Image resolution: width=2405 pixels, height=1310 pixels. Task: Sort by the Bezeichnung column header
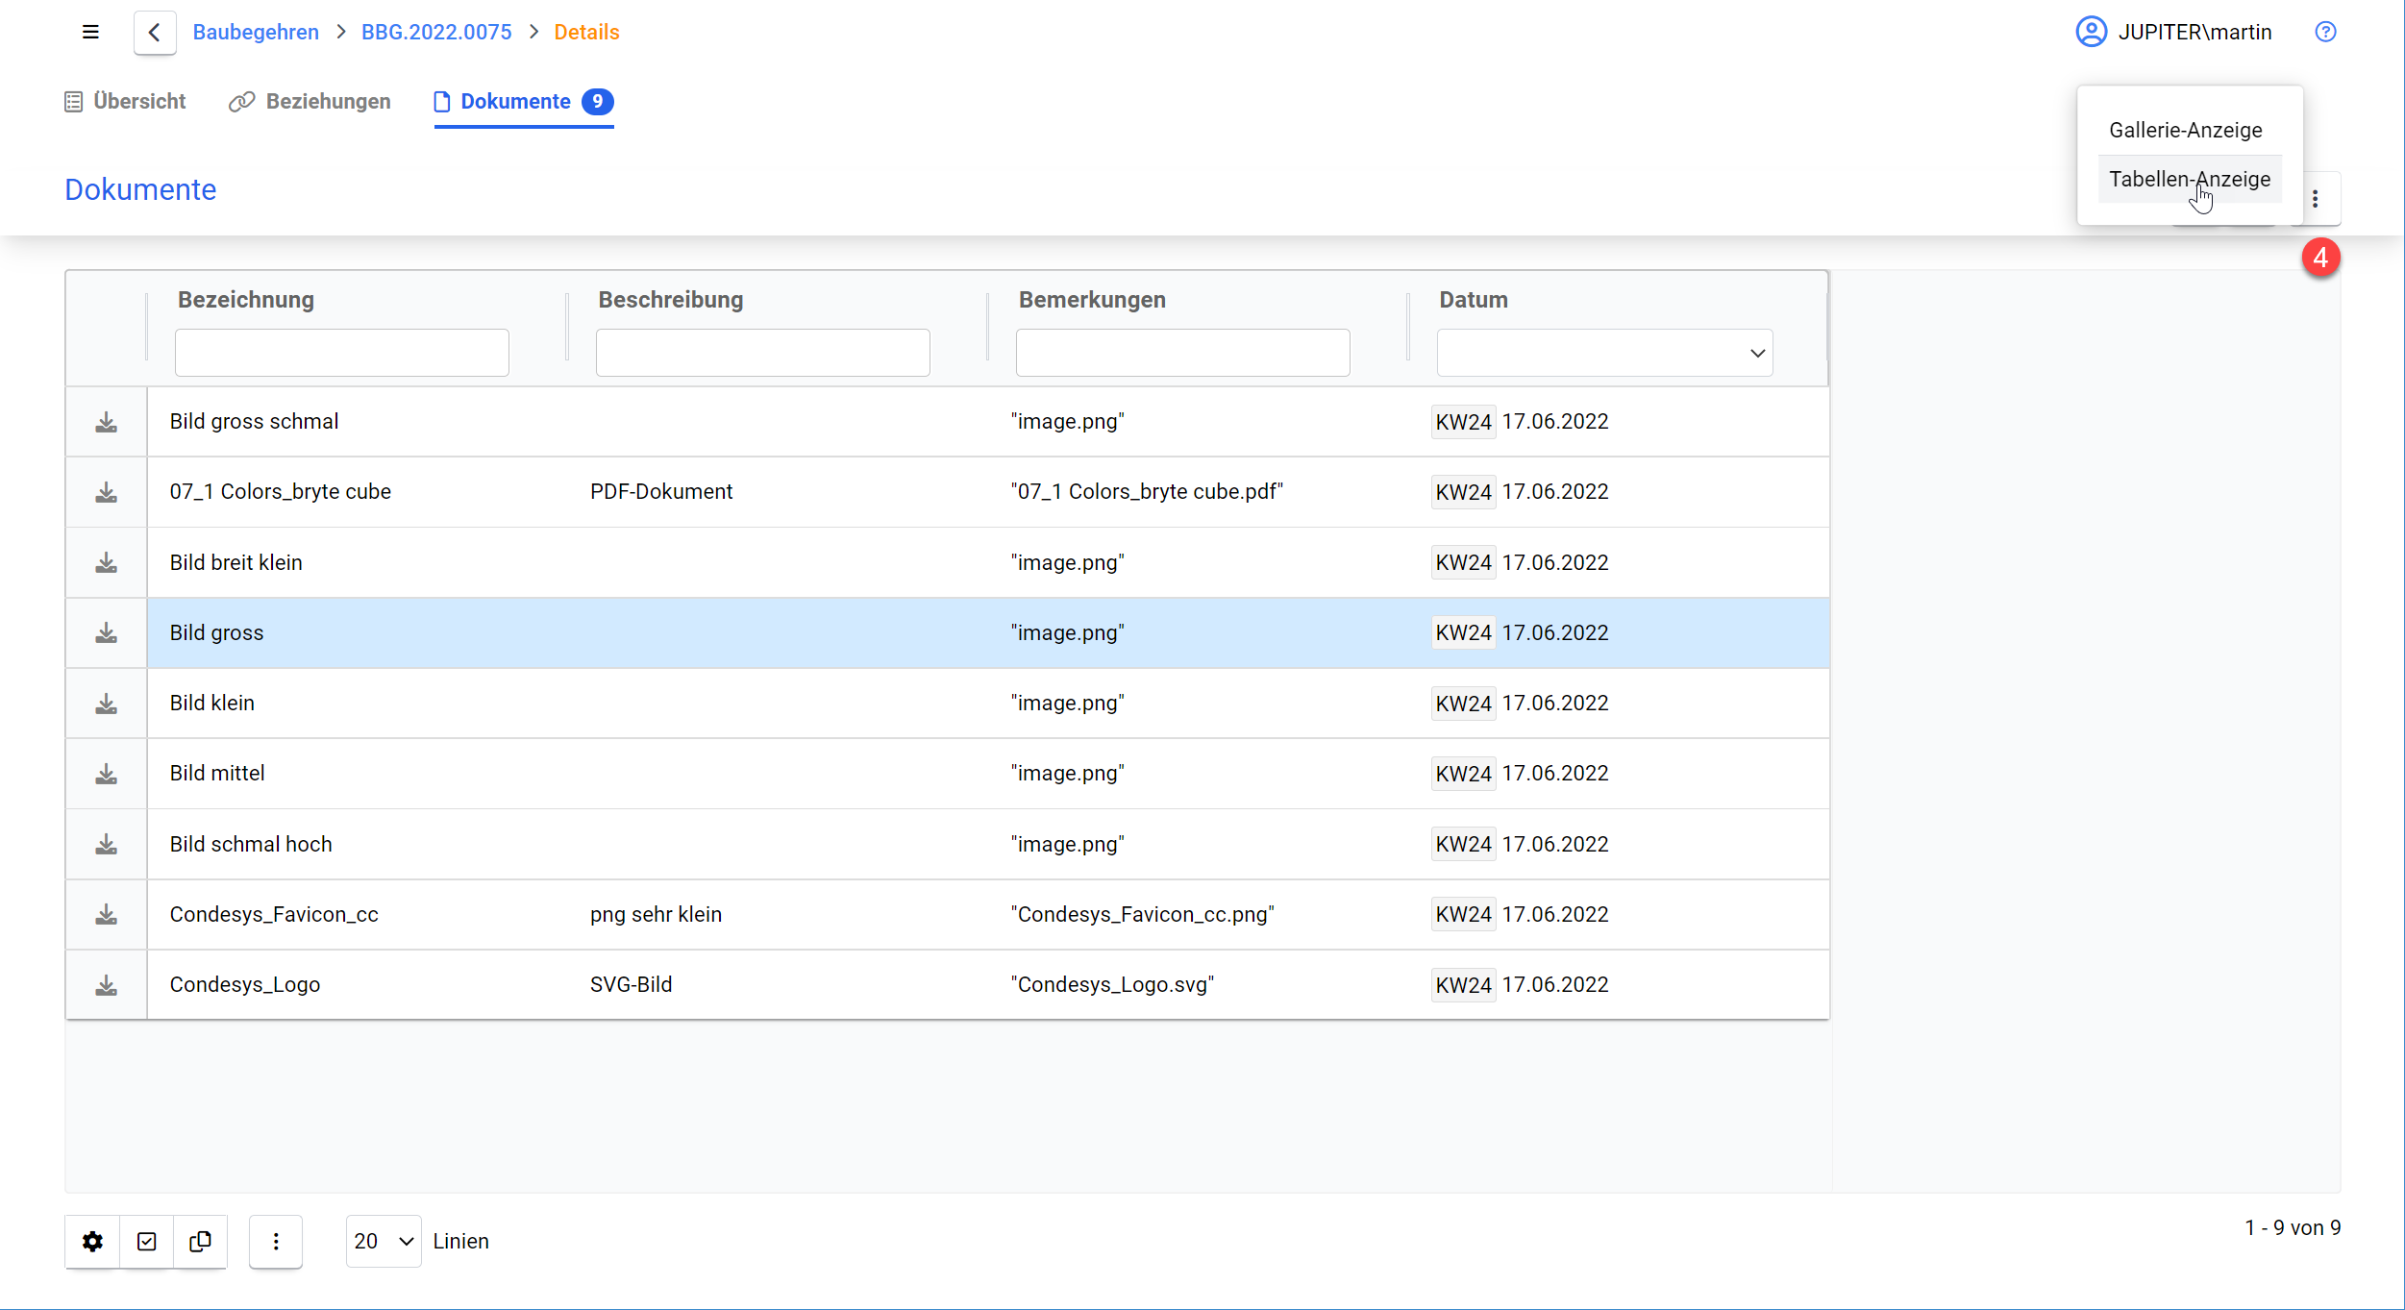point(246,300)
